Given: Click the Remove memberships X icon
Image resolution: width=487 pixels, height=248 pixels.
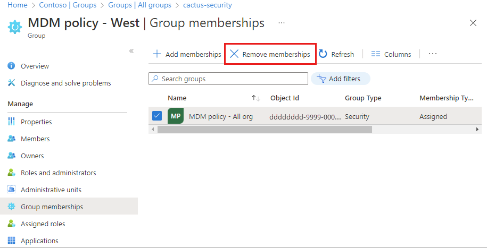Looking at the screenshot, I should point(234,54).
